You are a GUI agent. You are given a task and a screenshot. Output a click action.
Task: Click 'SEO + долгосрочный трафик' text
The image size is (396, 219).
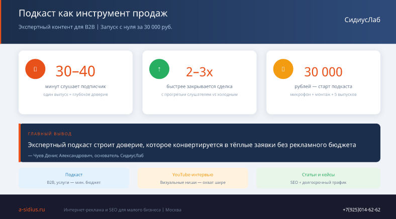[318, 182]
